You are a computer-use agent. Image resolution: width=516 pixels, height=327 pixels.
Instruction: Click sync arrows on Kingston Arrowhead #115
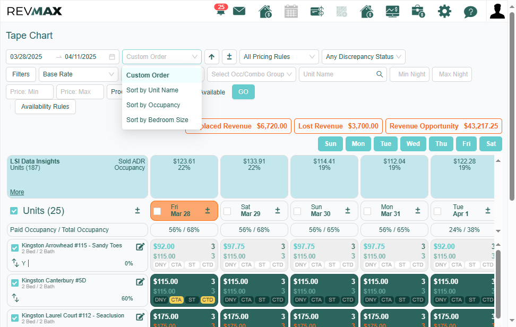tap(15, 263)
